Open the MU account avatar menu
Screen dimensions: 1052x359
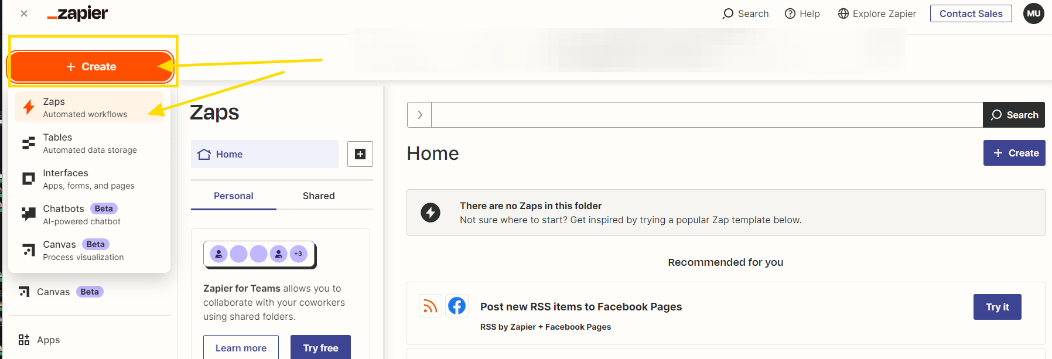[x=1034, y=13]
